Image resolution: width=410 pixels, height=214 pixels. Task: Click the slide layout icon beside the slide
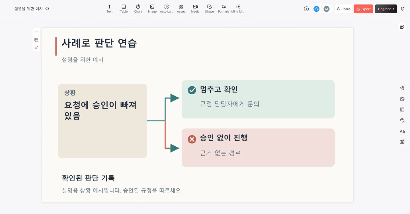(36, 40)
